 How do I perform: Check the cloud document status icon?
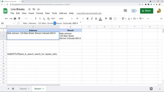[38, 9]
